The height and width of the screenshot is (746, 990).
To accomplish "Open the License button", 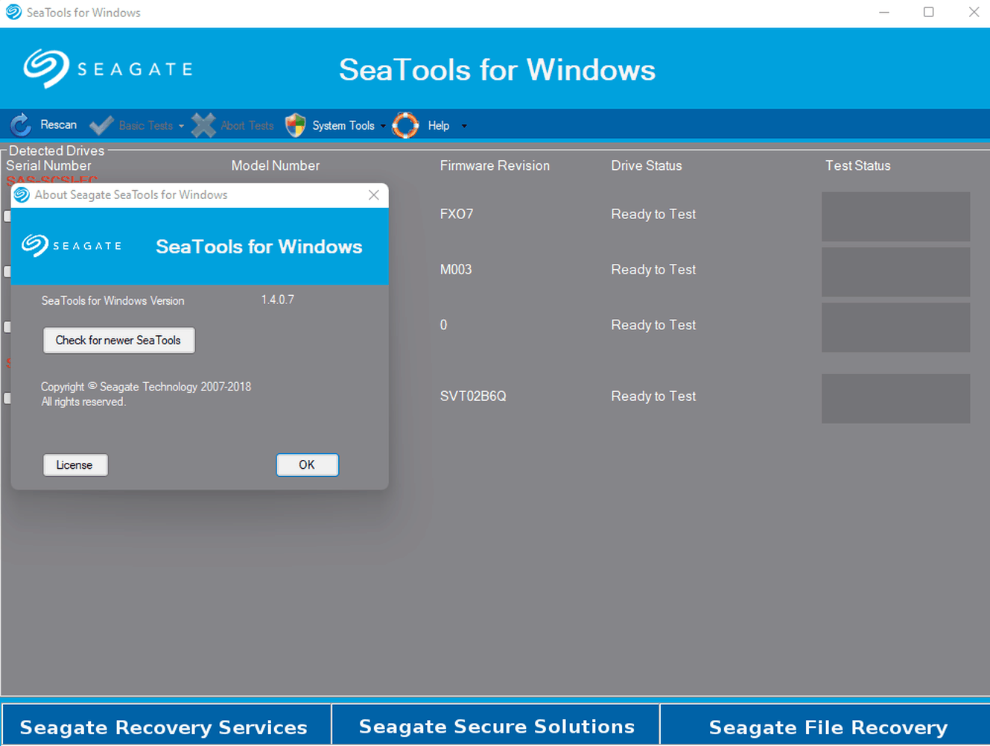I will point(75,465).
